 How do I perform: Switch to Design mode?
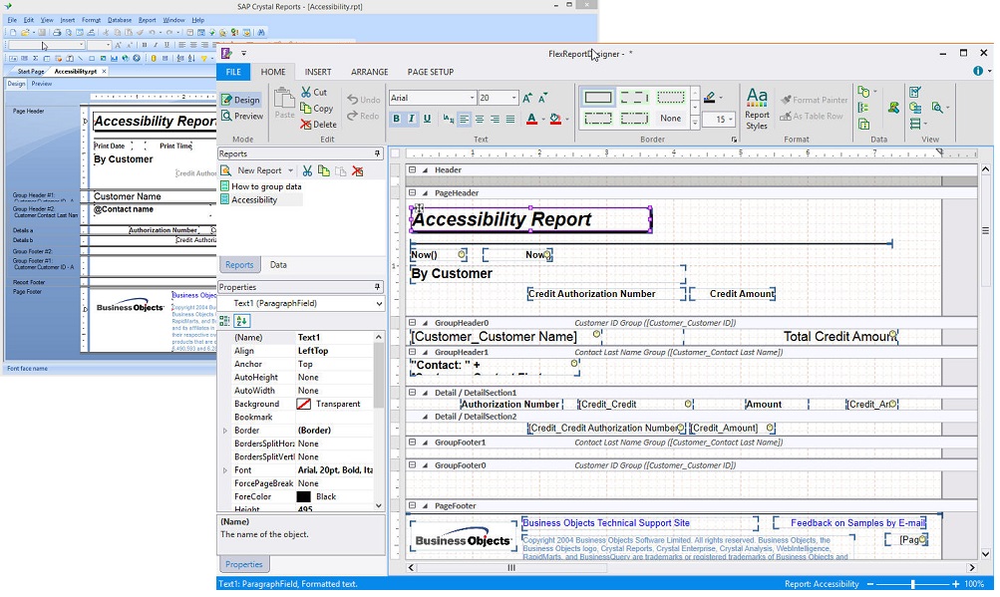coord(241,100)
